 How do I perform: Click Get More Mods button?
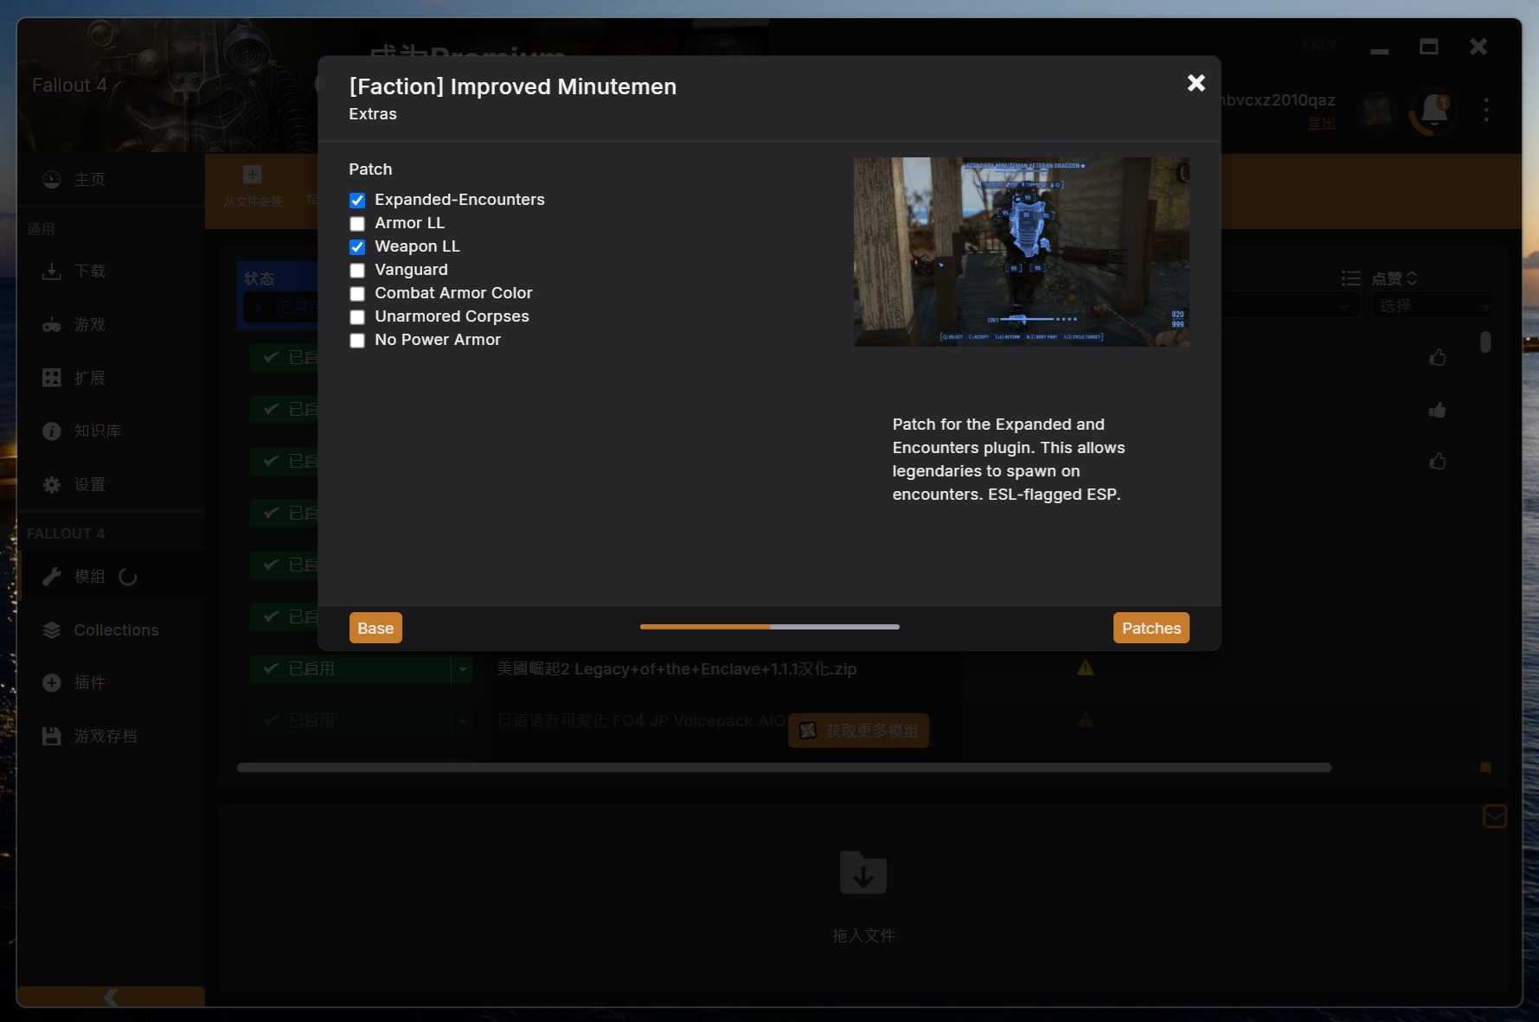[858, 731]
